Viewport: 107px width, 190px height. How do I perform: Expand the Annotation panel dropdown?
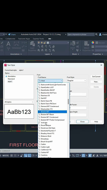16,54
